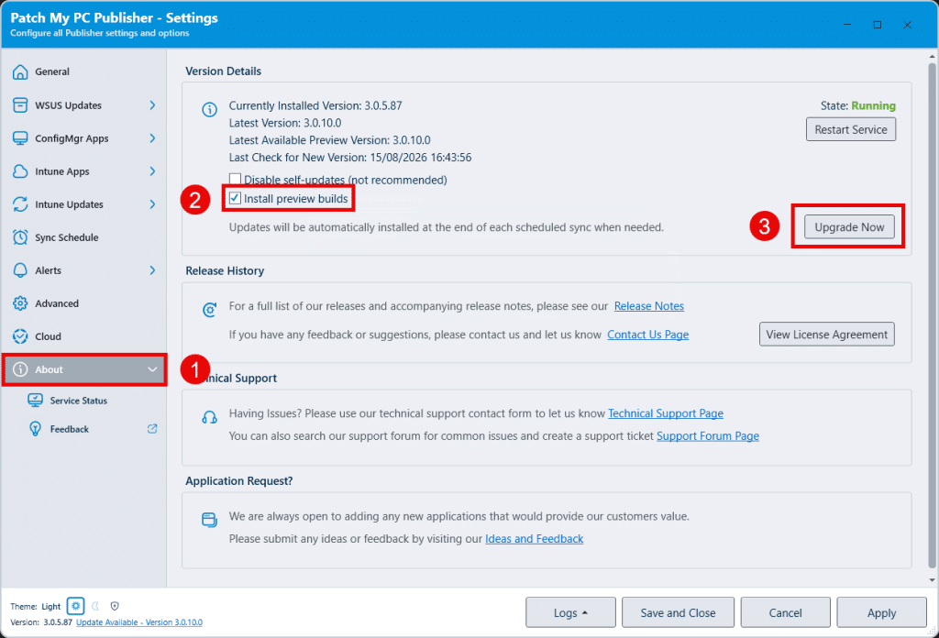This screenshot has height=638, width=939.
Task: Click the scrollbar up arrow
Action: [x=932, y=57]
